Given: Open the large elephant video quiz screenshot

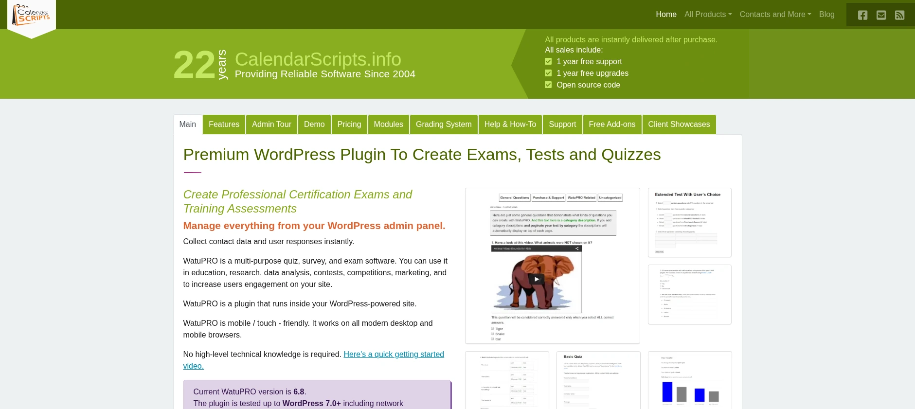Looking at the screenshot, I should pos(553,266).
